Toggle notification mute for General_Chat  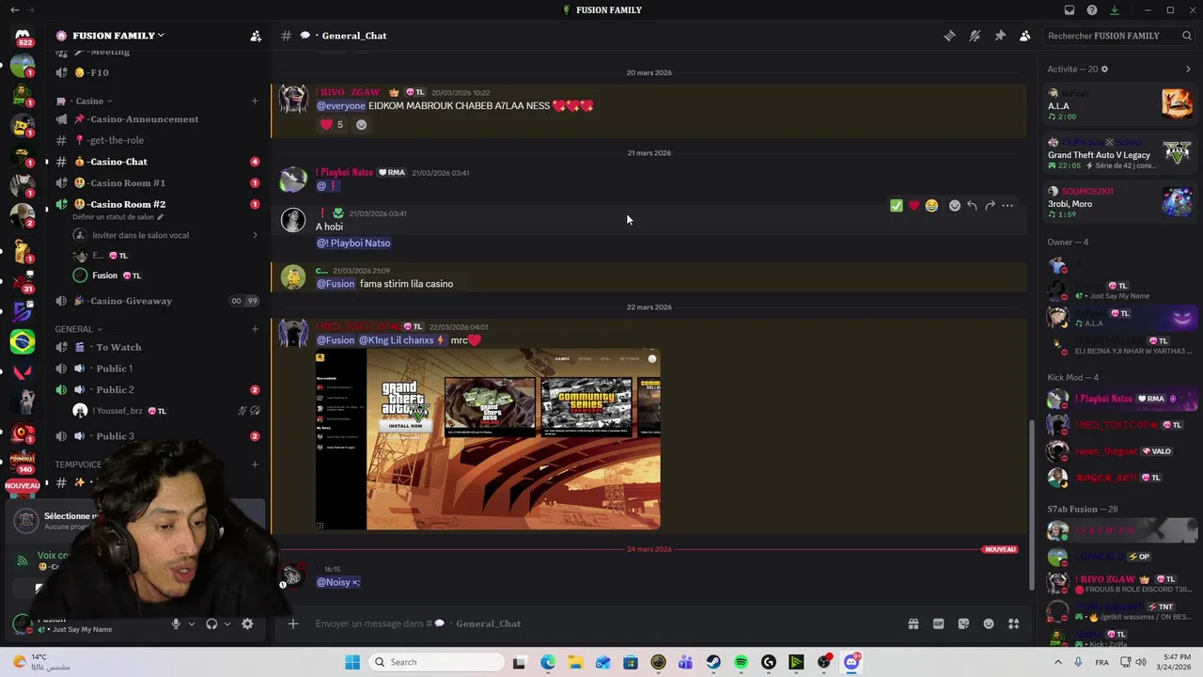975,36
